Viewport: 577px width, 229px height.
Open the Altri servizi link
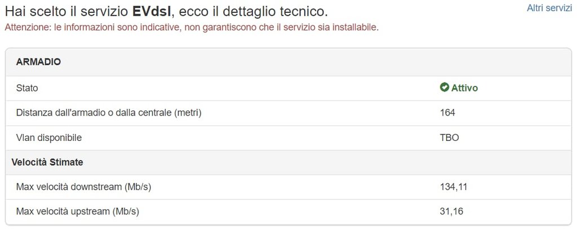click(x=549, y=8)
